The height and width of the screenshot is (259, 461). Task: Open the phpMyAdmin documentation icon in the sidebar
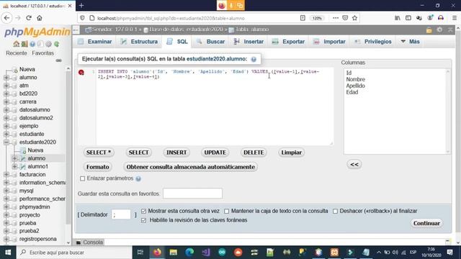tap(32, 44)
